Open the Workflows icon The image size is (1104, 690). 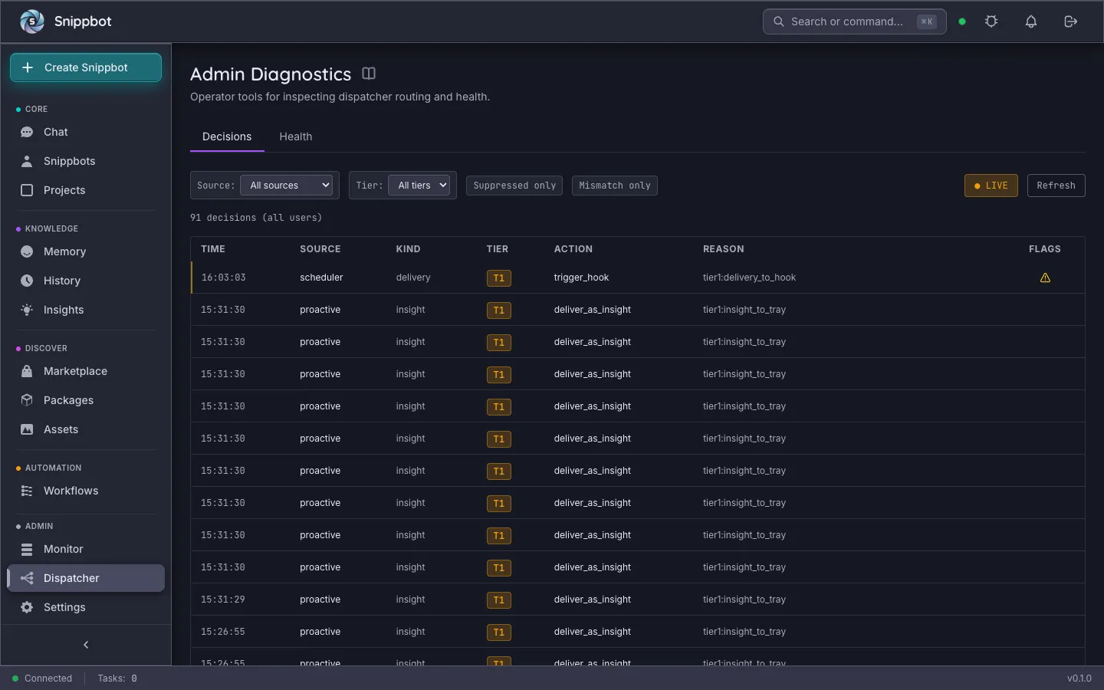click(27, 491)
